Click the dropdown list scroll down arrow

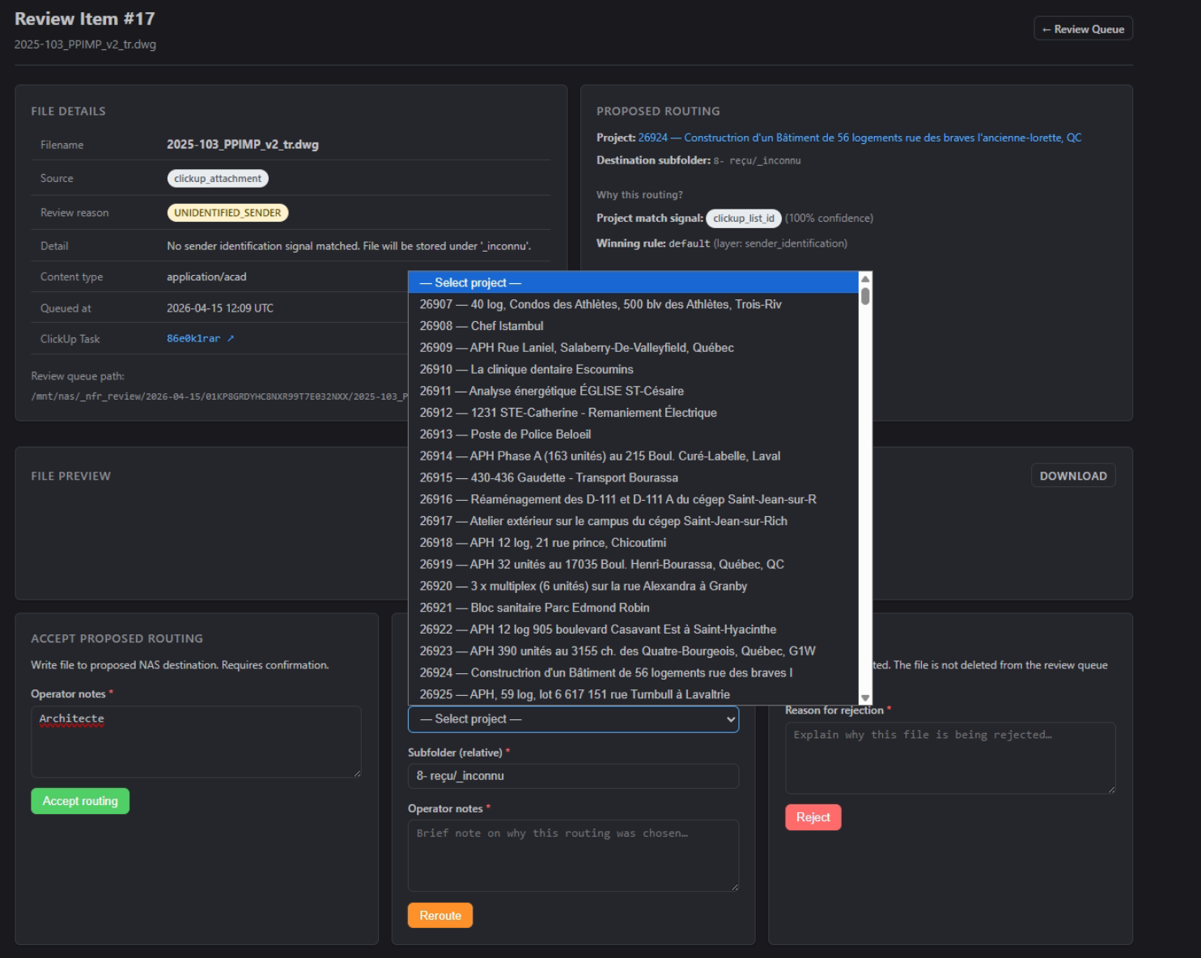[865, 697]
